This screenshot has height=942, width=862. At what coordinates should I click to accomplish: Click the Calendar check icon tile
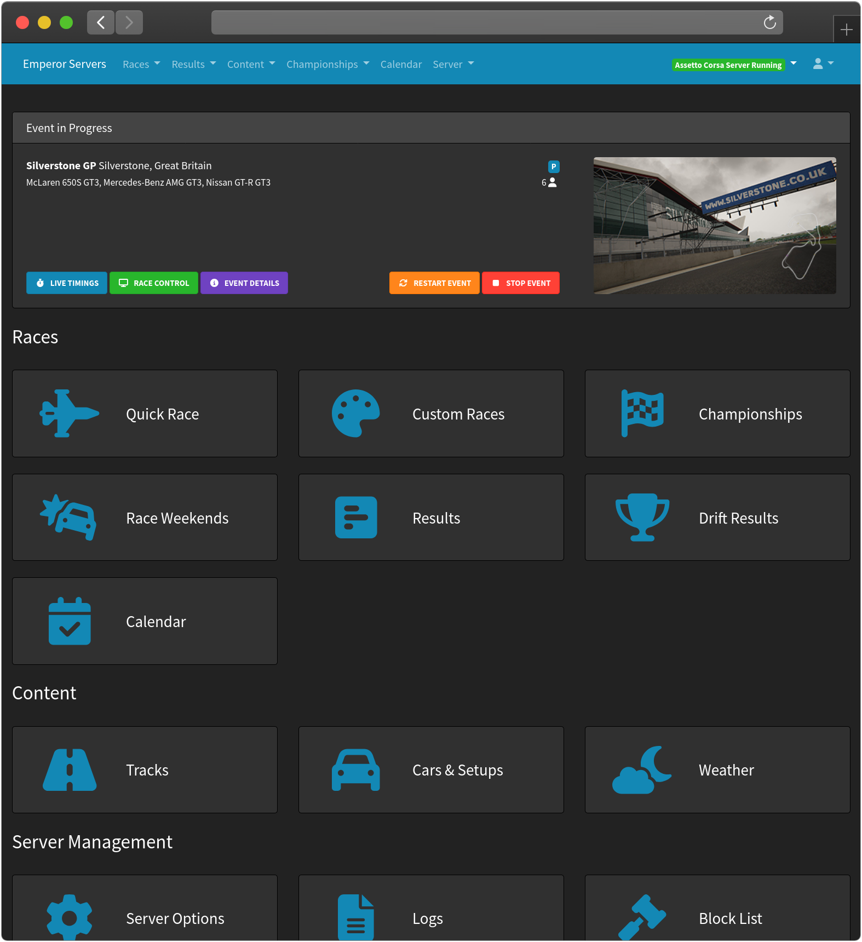[x=70, y=621]
